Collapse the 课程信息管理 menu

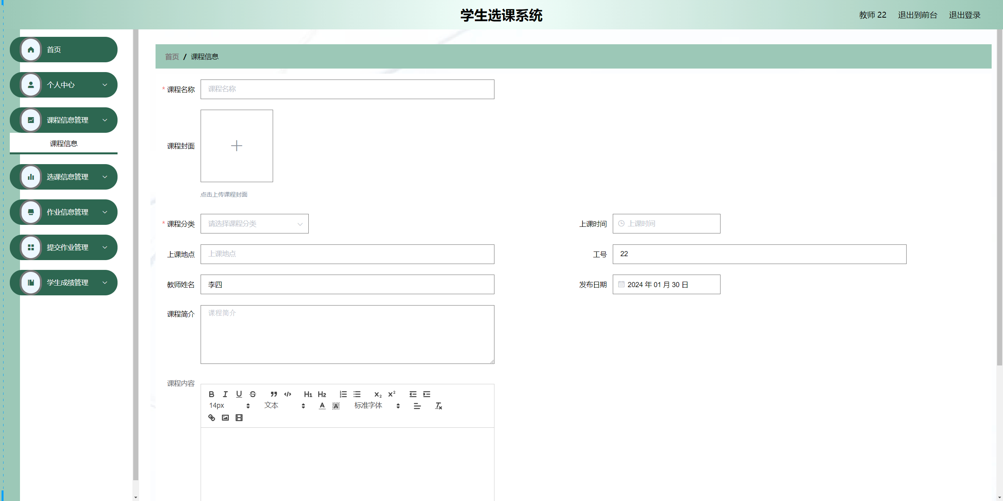click(x=63, y=120)
